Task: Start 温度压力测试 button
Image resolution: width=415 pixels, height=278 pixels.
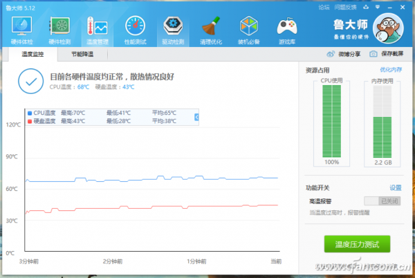Action: point(357,244)
